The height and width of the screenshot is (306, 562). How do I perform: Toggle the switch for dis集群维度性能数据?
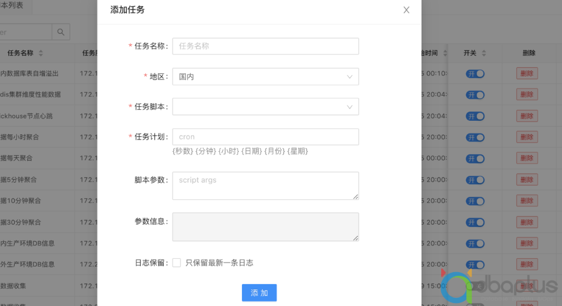(475, 94)
